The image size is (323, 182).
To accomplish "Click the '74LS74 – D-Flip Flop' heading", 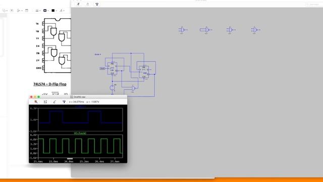I will pos(50,84).
